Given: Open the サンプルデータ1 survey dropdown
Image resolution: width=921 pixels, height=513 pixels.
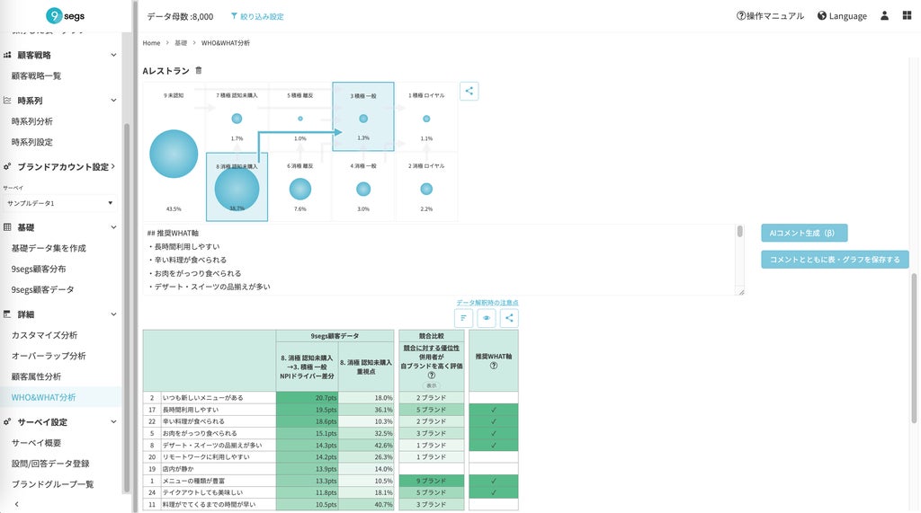Looking at the screenshot, I should coord(59,203).
